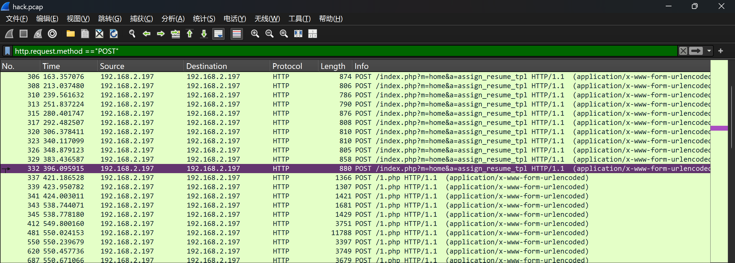Save this capture file
This screenshot has width=735, height=263.
(x=85, y=34)
